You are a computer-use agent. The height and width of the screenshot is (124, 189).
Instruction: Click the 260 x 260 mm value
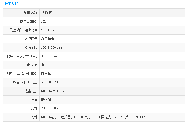(51, 109)
